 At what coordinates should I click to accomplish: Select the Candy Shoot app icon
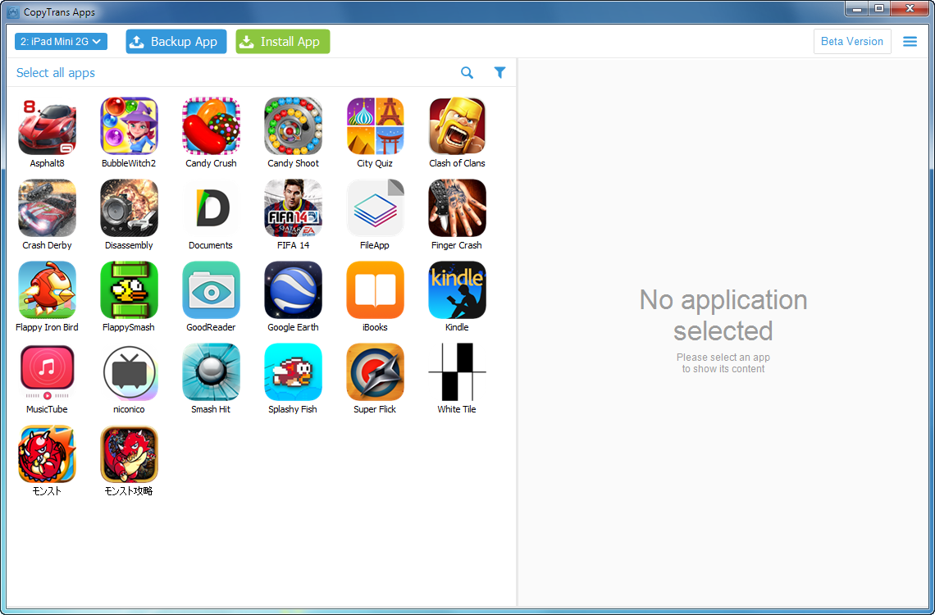pyautogui.click(x=294, y=126)
